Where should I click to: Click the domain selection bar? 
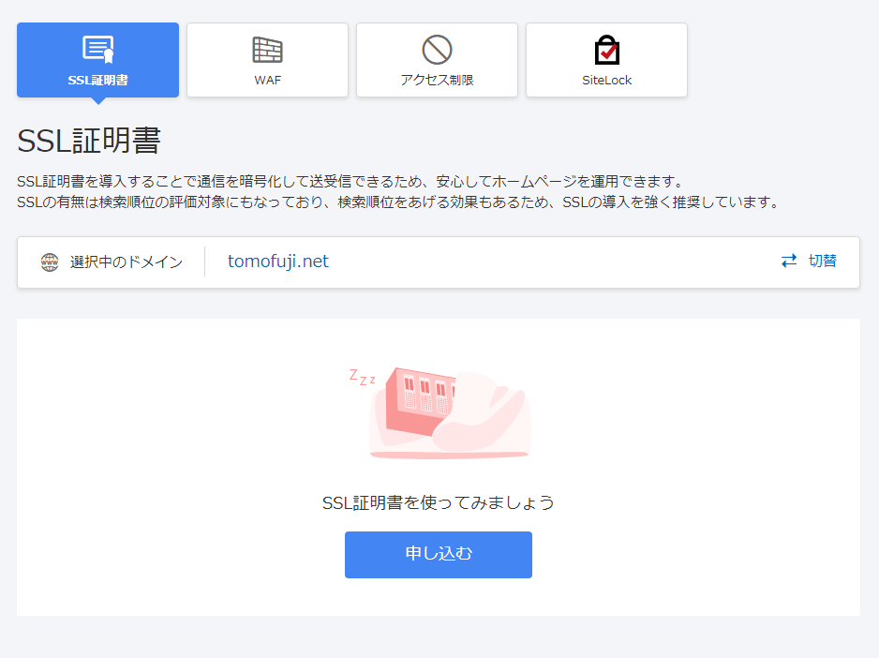click(x=438, y=262)
